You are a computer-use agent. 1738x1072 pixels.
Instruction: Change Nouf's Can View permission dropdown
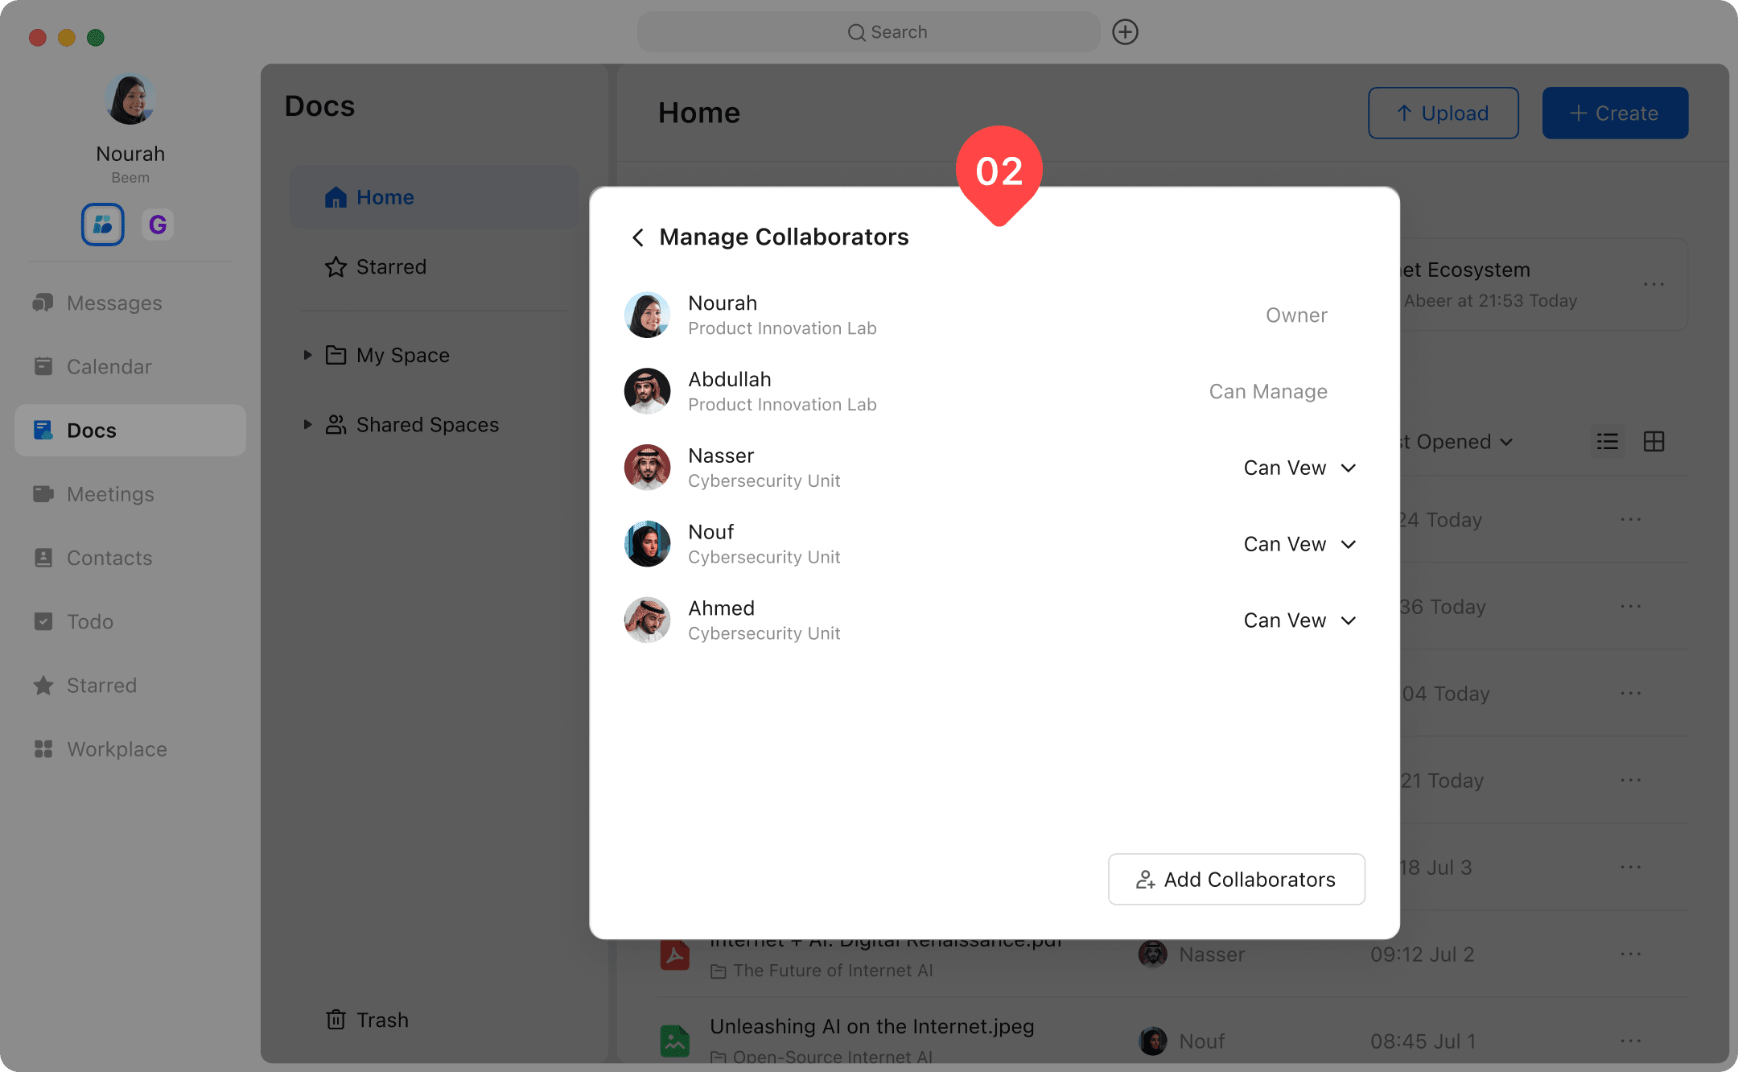tap(1299, 544)
